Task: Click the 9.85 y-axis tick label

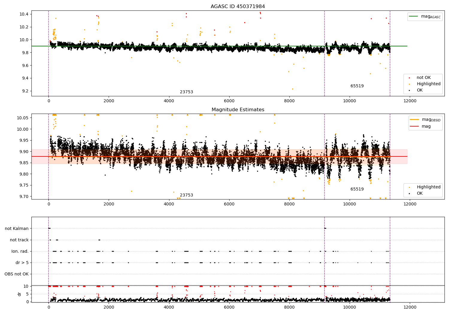Action: 24,163
